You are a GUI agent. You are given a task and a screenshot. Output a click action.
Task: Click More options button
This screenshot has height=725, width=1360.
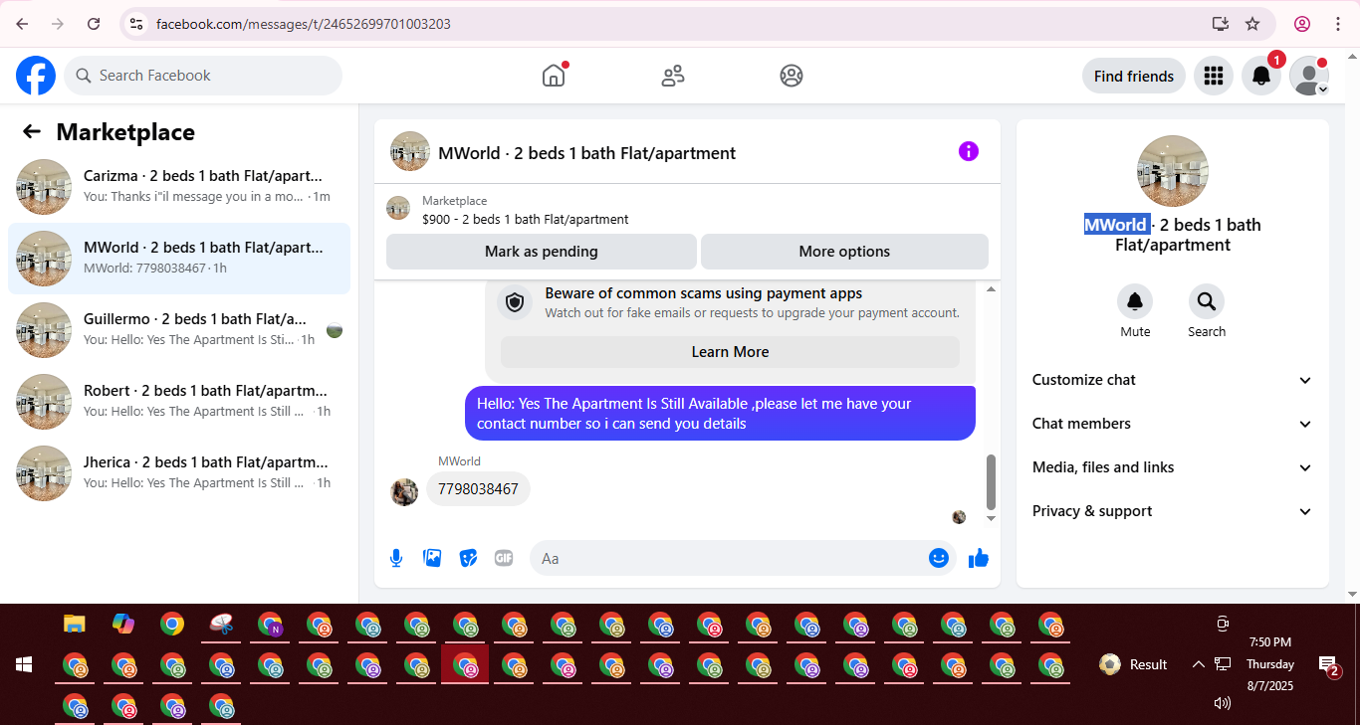click(844, 252)
